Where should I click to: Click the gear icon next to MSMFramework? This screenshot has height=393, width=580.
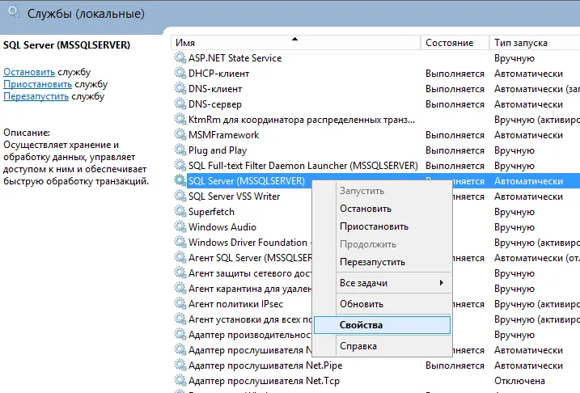(180, 134)
